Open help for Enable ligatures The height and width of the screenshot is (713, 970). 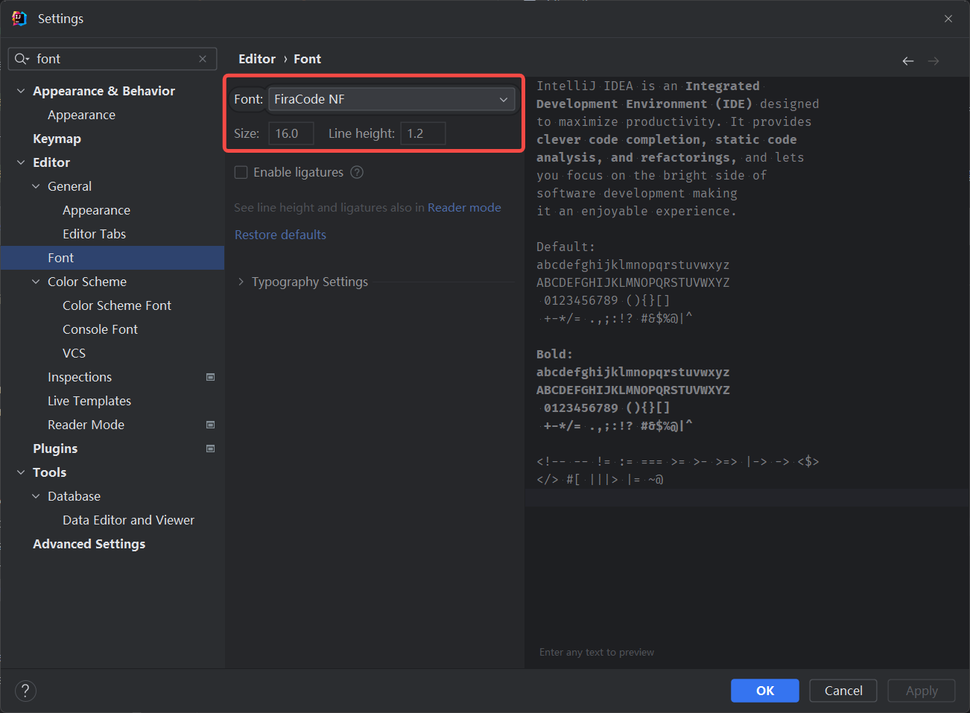pos(357,172)
